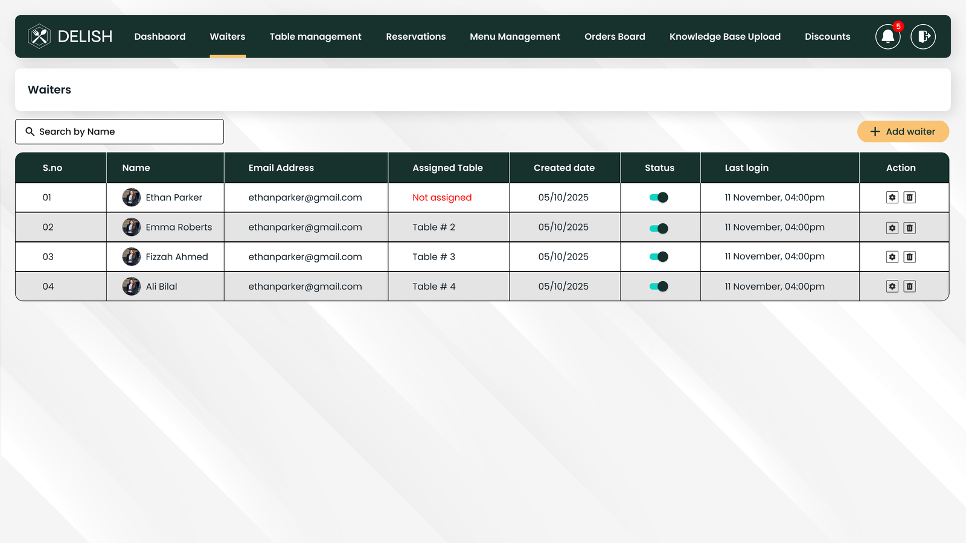This screenshot has height=543, width=966.
Task: Click the search magnifier icon
Action: tap(30, 132)
